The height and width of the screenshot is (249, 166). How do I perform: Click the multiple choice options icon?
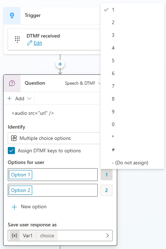click(x=14, y=138)
